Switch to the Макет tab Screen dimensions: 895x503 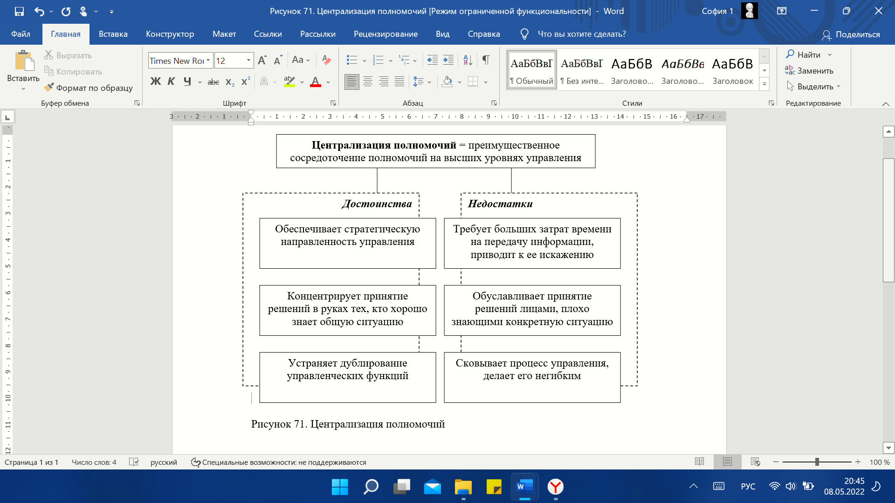[x=224, y=34]
